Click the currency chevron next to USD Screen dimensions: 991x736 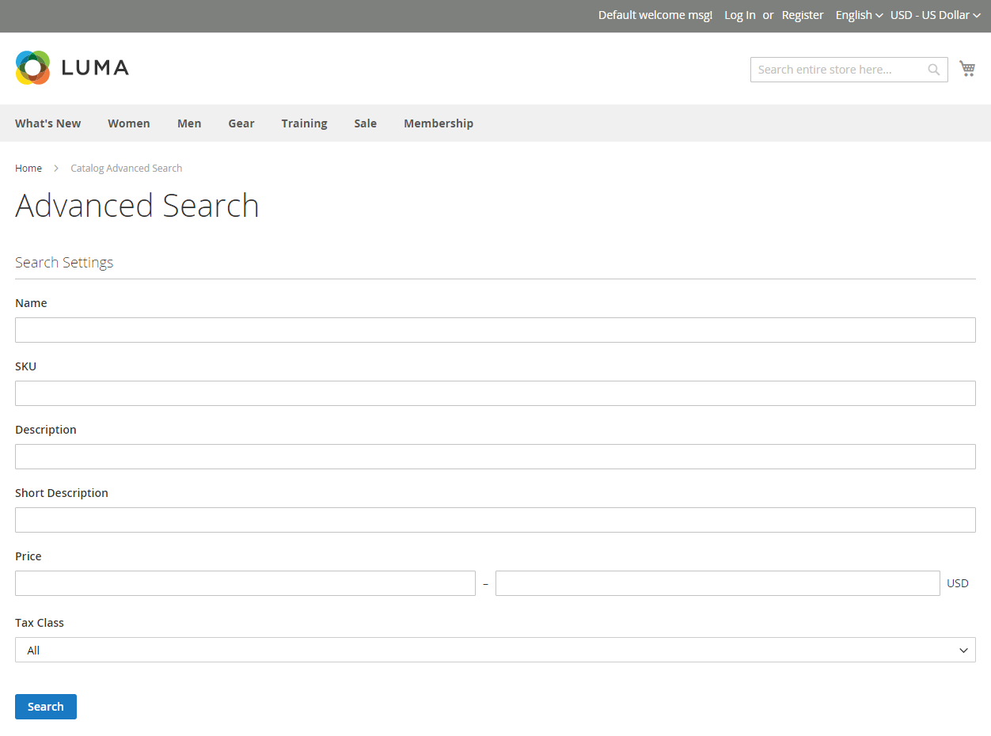978,15
